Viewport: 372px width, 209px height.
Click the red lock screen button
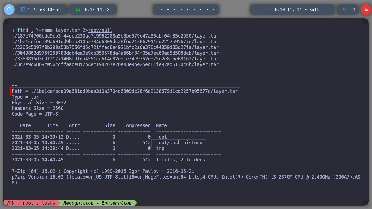[366, 10]
